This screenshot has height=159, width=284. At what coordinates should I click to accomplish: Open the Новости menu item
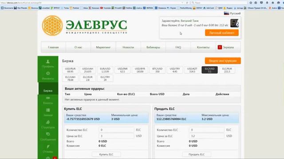click(128, 47)
